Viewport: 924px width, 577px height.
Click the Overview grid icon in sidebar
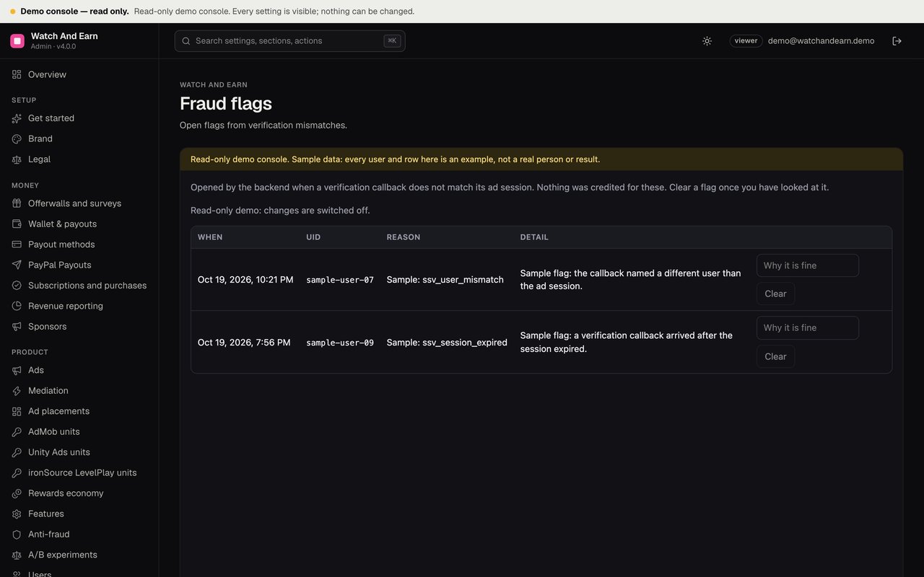(x=17, y=75)
